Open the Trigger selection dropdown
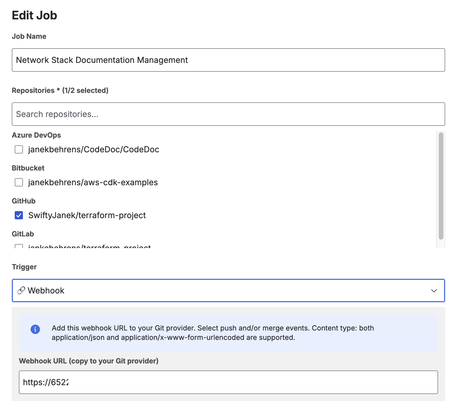The height and width of the screenshot is (404, 454). (226, 291)
